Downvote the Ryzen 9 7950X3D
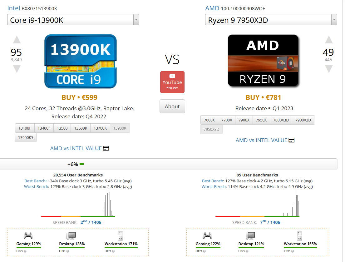The height and width of the screenshot is (262, 345). click(329, 69)
